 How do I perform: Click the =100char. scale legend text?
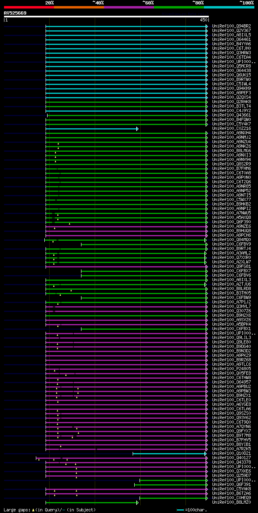[x=195, y=510]
